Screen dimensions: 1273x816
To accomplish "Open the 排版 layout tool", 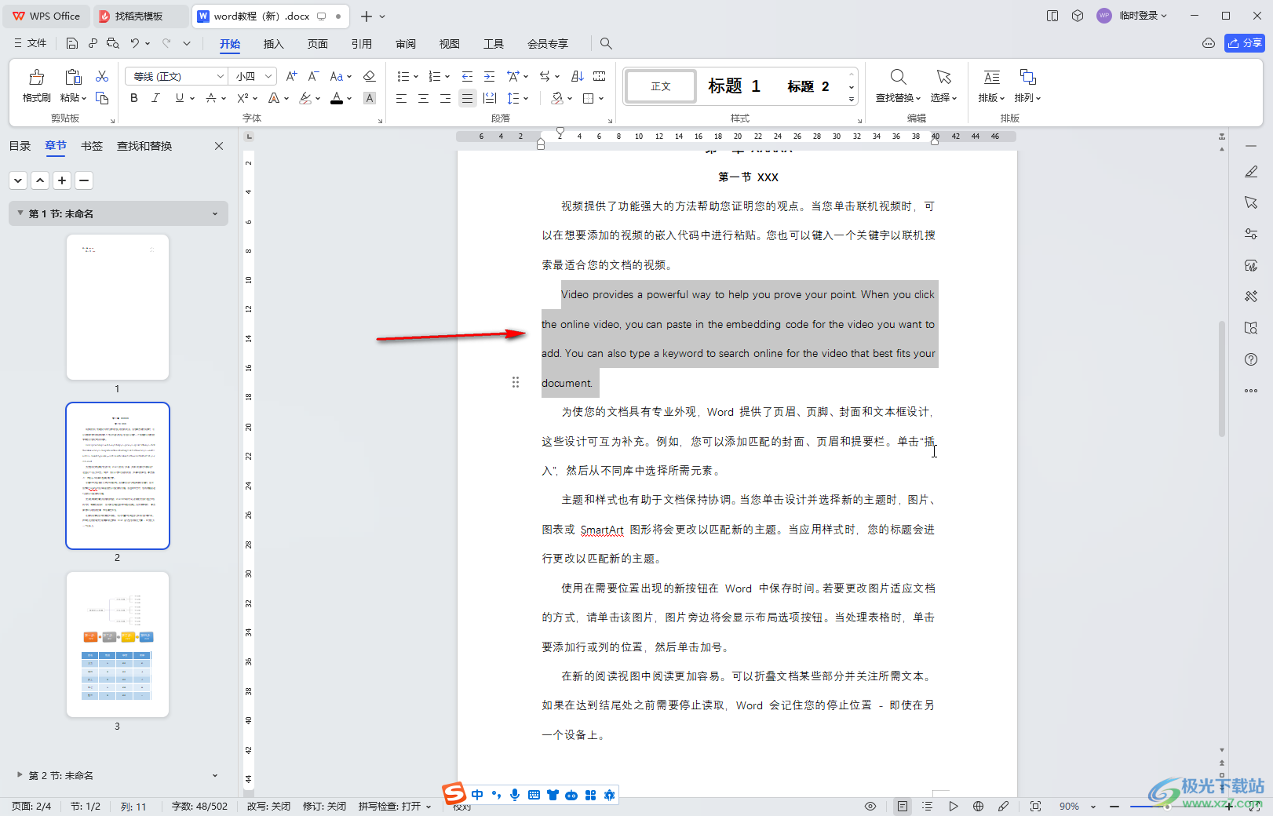I will click(991, 86).
